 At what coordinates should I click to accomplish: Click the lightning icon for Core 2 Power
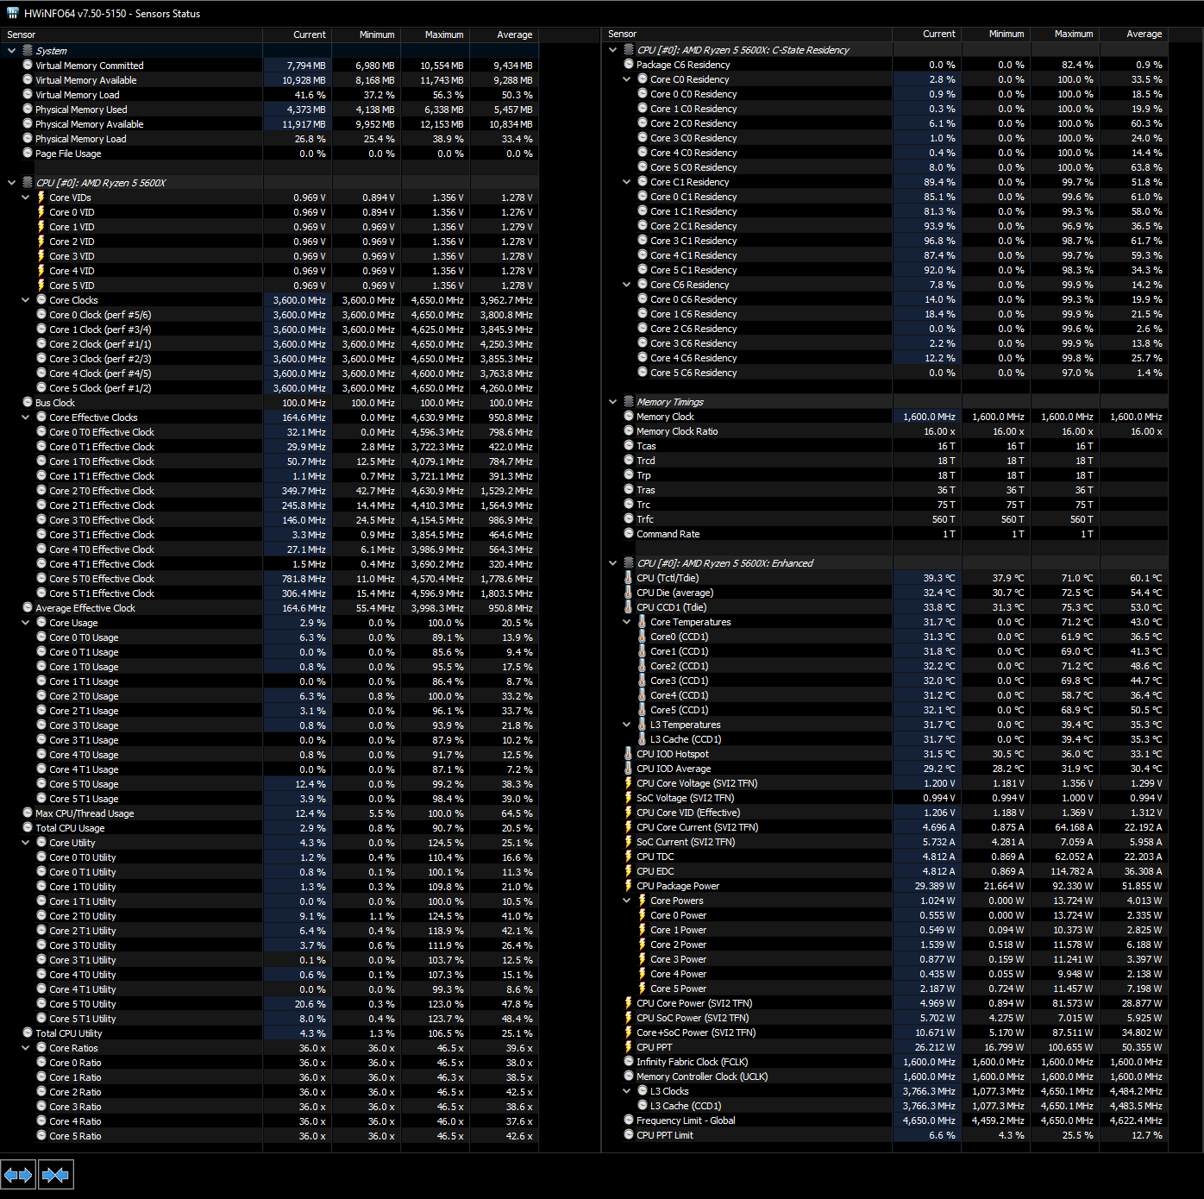[x=643, y=945]
